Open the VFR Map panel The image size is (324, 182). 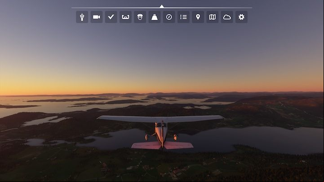click(x=213, y=17)
